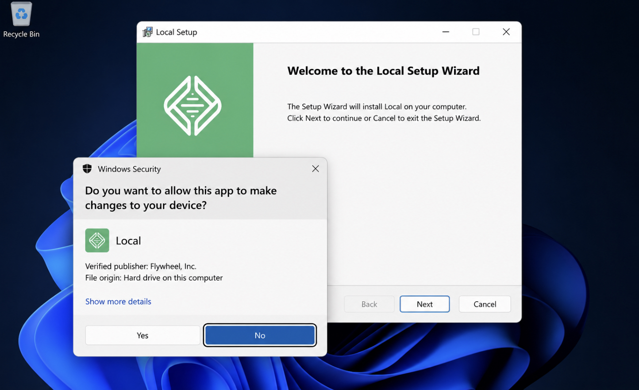Image resolution: width=639 pixels, height=390 pixels.
Task: Click the large Local logo in the setup wizard banner
Action: (x=192, y=106)
